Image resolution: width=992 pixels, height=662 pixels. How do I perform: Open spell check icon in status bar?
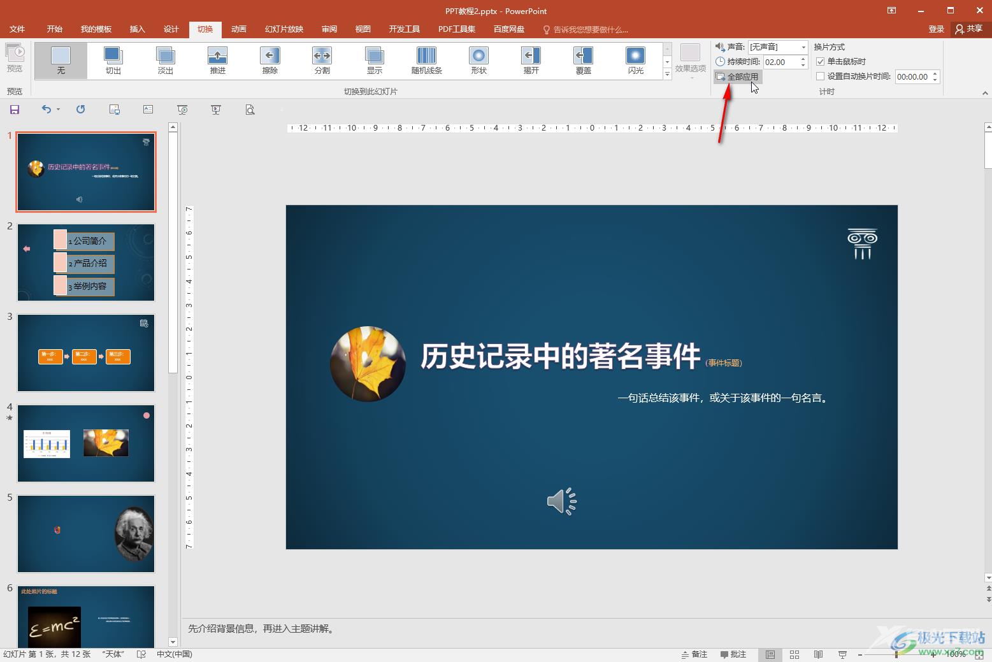click(141, 654)
